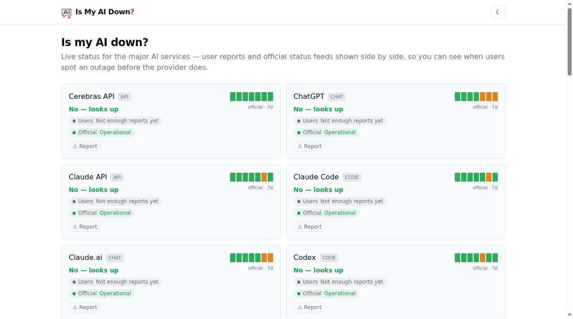Click the vertical page scrollbar thumb
573x319 pixels.
pyautogui.click(x=569, y=41)
